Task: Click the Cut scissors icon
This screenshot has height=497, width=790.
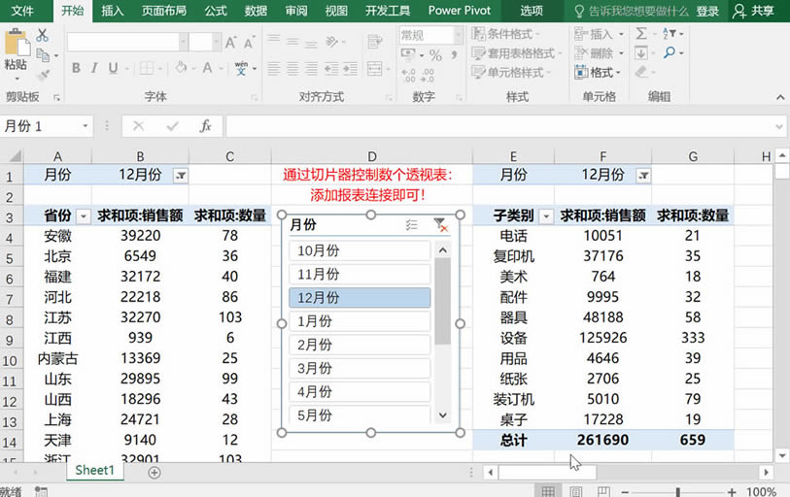Action: point(43,35)
